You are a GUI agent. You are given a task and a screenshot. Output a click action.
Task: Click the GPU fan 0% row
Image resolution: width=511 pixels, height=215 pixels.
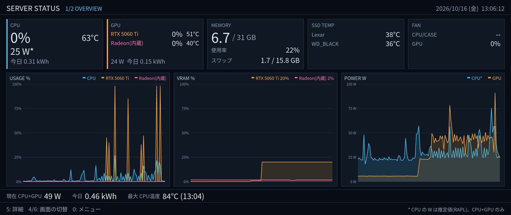coord(456,44)
